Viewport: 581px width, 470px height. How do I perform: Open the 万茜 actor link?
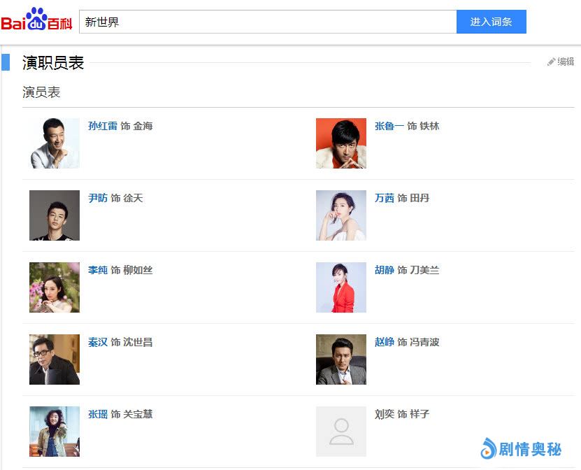coord(385,199)
